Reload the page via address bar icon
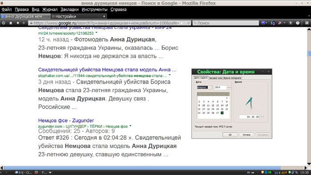 (189, 23)
